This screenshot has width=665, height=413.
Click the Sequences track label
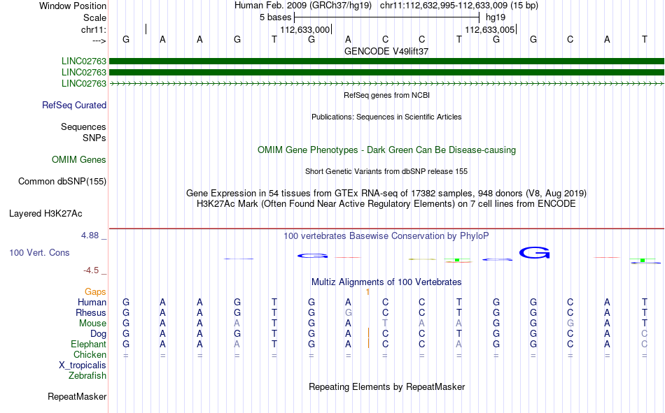[83, 126]
